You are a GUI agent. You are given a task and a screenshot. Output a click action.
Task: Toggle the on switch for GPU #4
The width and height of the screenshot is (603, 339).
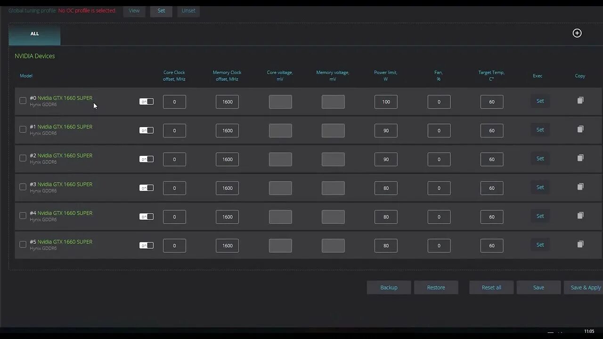147,217
